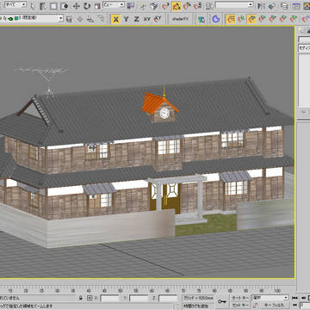Screen dimensions: 310x310
Task: Choose the rectangular selection region tool
Action: tap(53, 5)
